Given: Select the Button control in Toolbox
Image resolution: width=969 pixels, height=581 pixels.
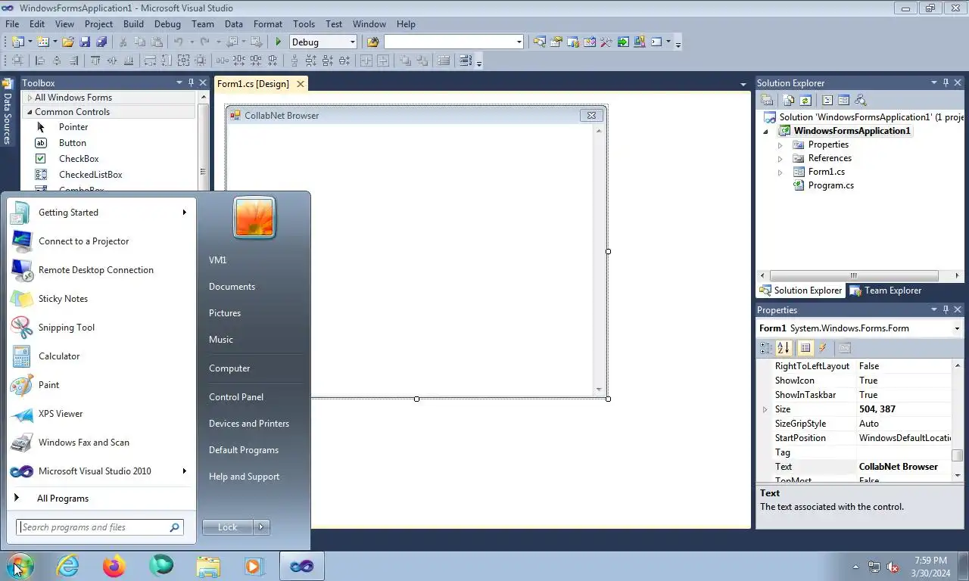Looking at the screenshot, I should (72, 143).
